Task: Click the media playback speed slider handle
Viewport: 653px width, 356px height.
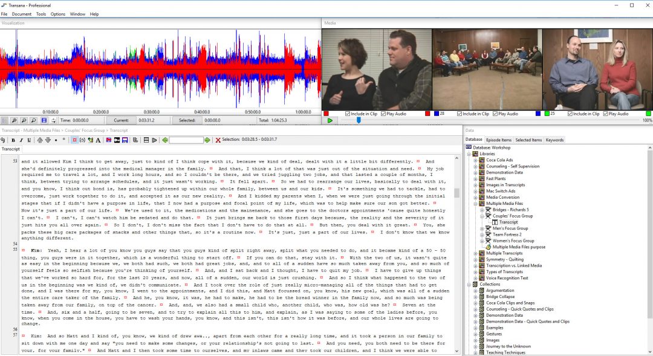Action: click(x=359, y=120)
